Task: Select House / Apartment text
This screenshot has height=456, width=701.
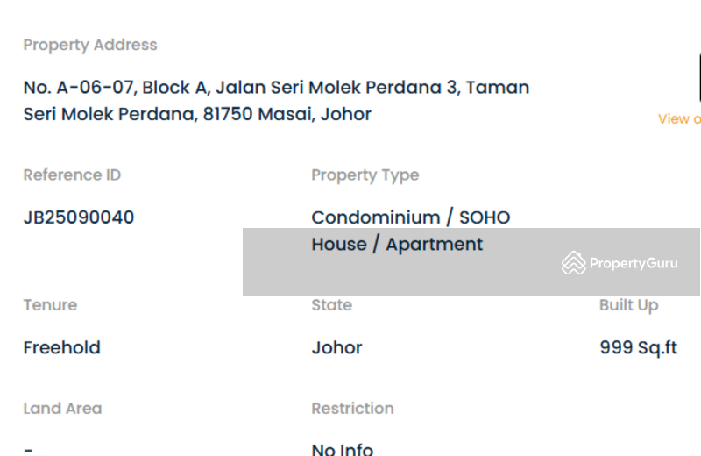Action: 397,245
